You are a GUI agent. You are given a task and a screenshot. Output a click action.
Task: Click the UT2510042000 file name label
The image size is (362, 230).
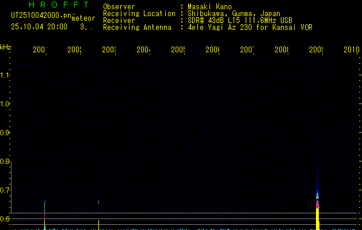(36, 16)
